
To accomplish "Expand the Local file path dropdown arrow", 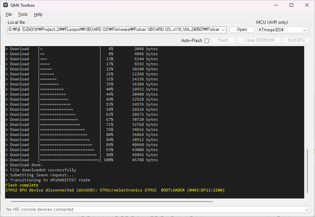I will 223,30.
